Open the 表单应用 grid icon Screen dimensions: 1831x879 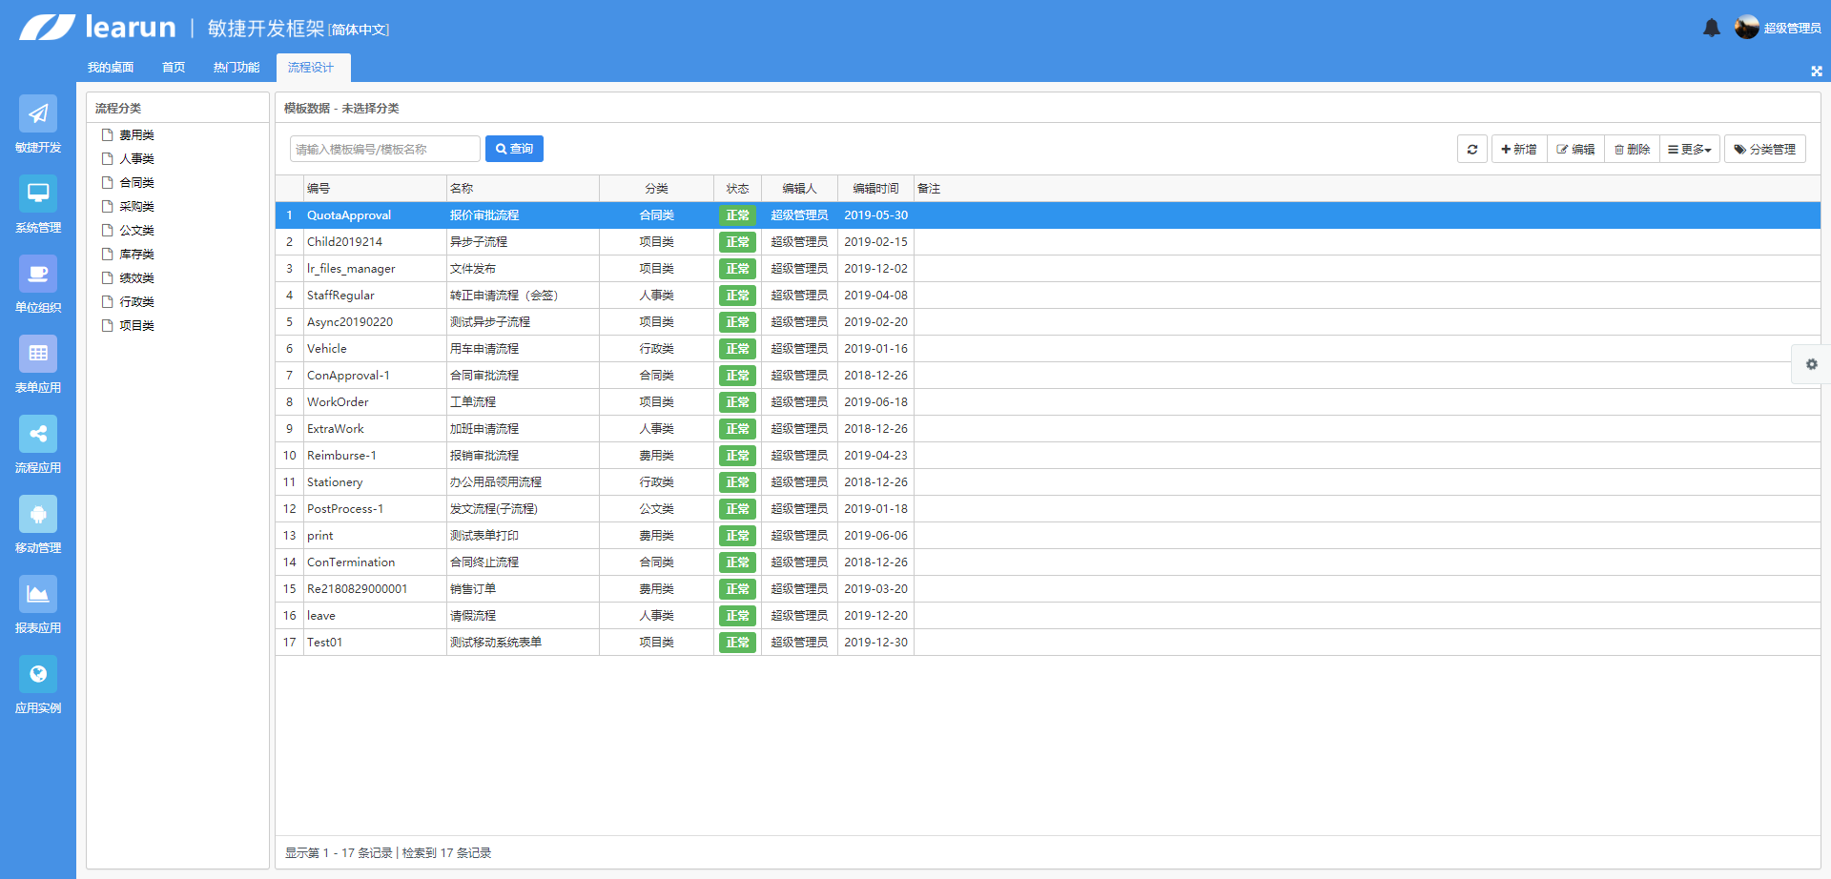tap(38, 355)
